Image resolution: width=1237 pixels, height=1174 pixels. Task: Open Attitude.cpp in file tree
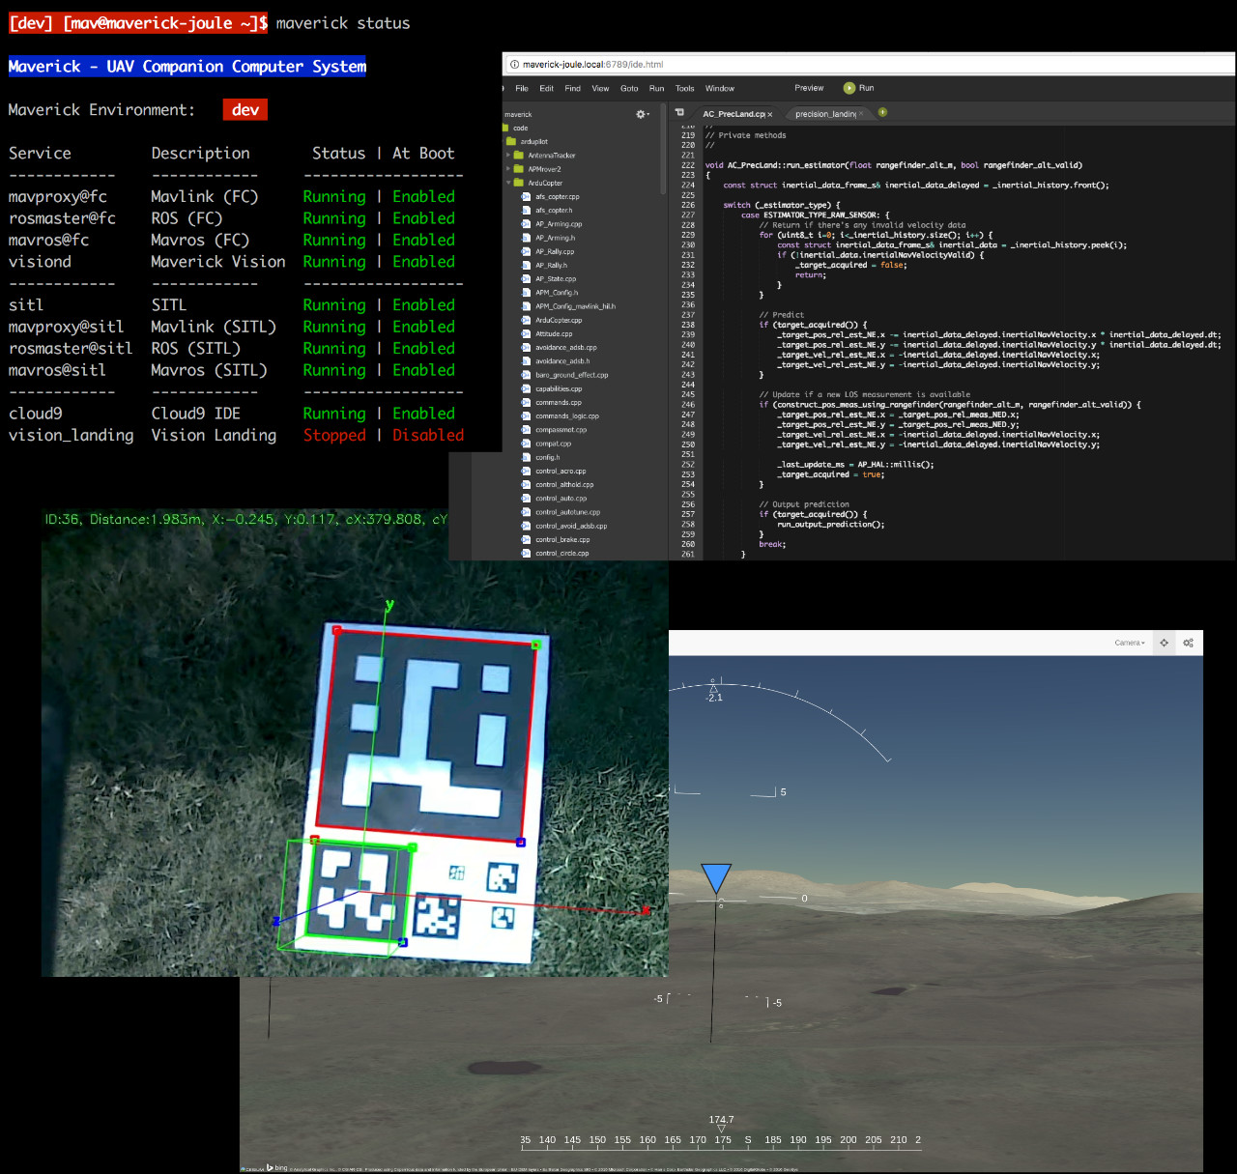554,333
